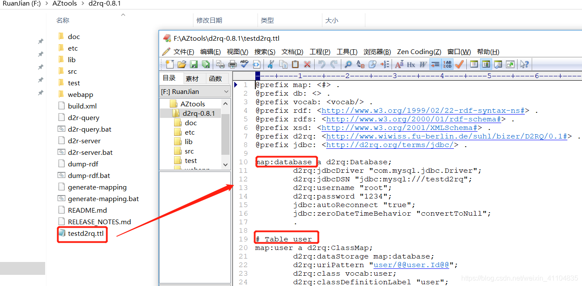Open the 文件(F) menu

[x=184, y=52]
